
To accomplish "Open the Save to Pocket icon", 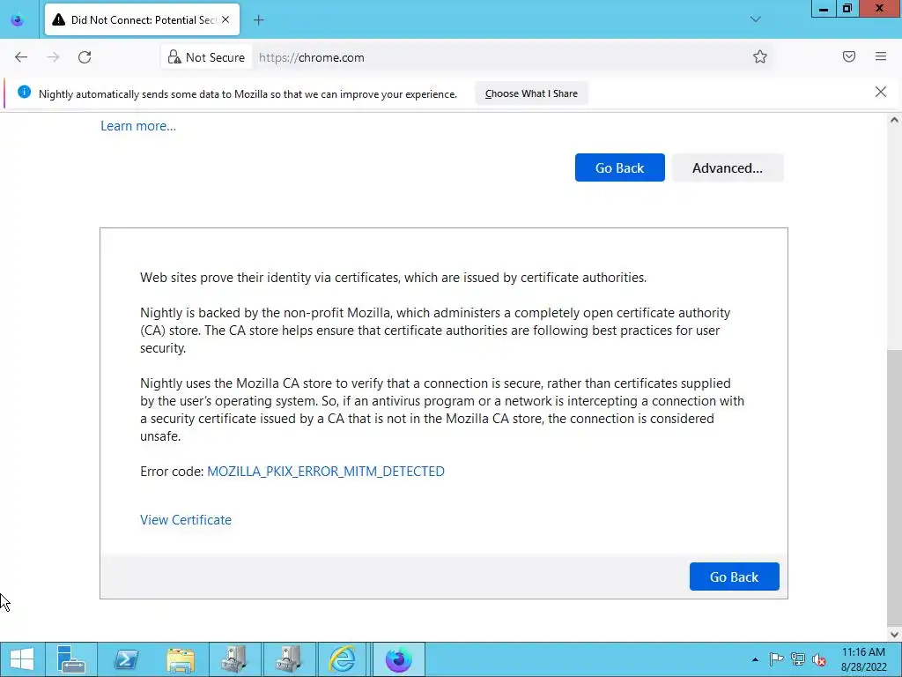I will click(x=849, y=56).
